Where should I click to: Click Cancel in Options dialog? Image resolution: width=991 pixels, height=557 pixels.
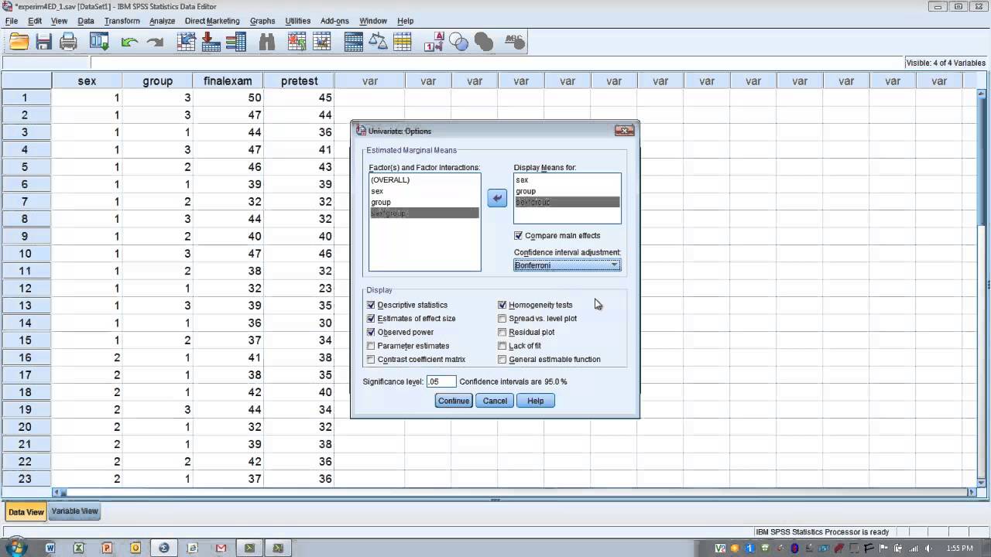(x=495, y=401)
